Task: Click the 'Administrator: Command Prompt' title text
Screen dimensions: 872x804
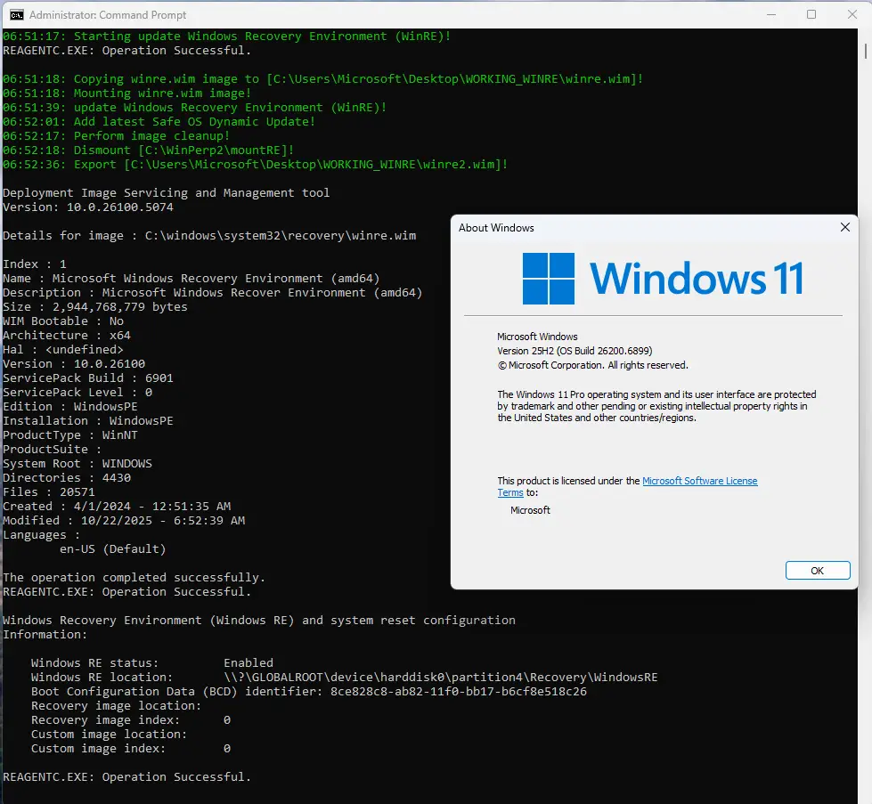Action: (108, 15)
